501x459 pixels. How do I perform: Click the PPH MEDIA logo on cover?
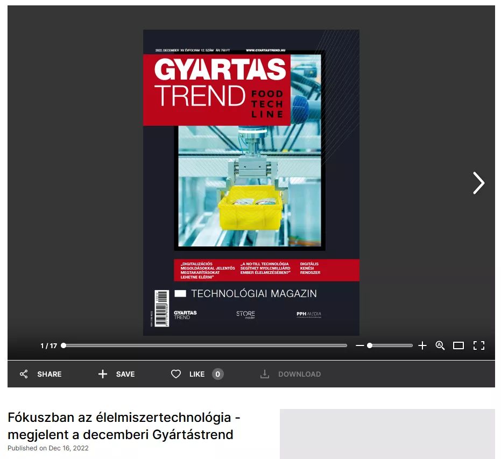tap(309, 314)
